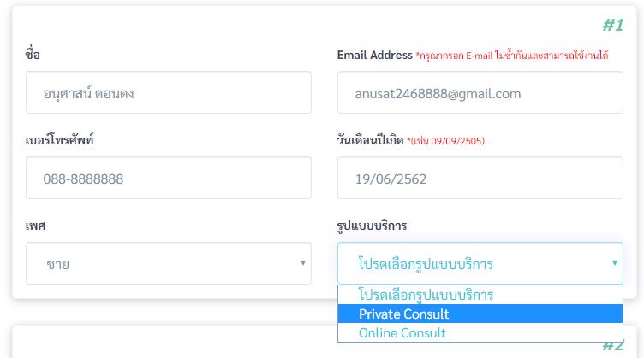
Task: Open the เพศ gender dropdown showing ชาย
Action: coord(169,263)
